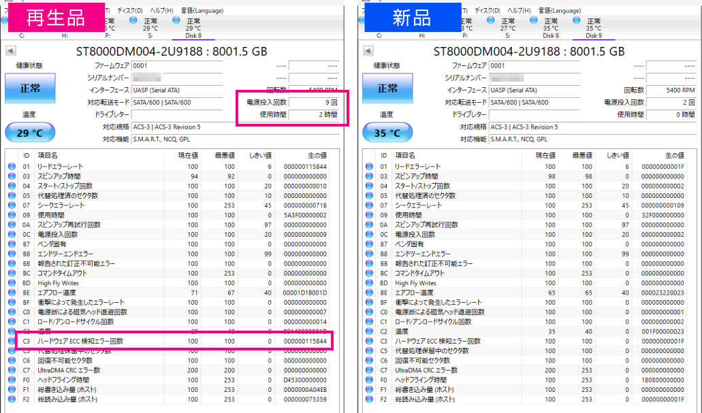Click status icon for F0 ヘッドフライング時間 in 新品 window
The width and height of the screenshot is (702, 413).
coord(369,380)
